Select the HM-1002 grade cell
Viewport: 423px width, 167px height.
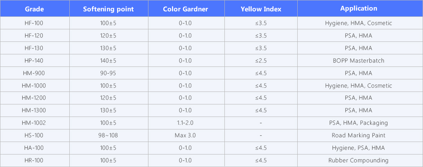(x=34, y=123)
